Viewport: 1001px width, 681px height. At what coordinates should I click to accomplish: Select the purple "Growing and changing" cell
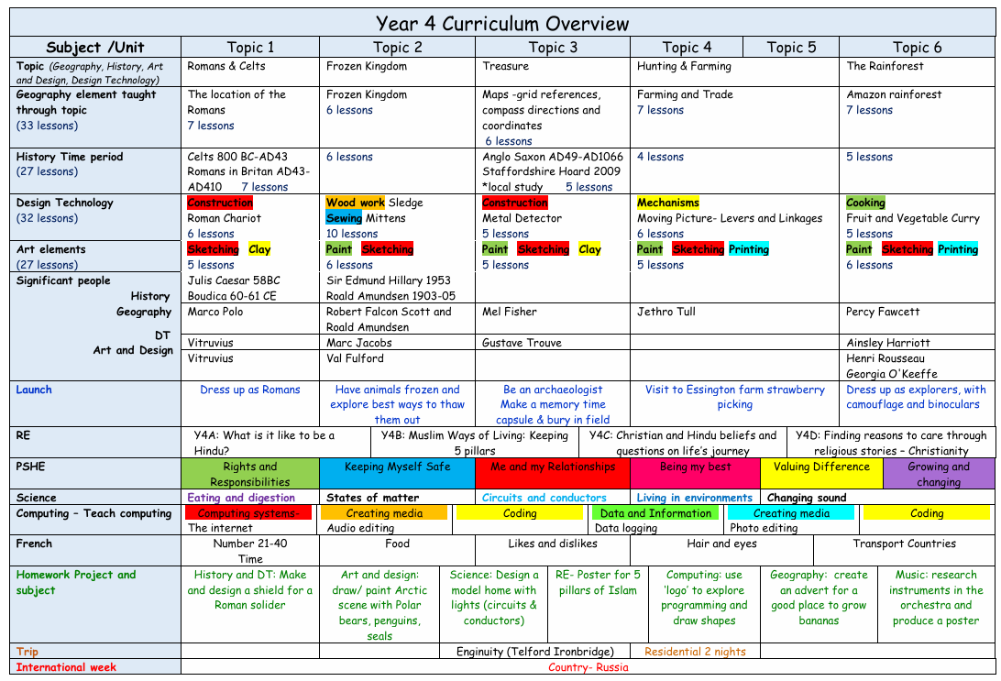(x=939, y=474)
